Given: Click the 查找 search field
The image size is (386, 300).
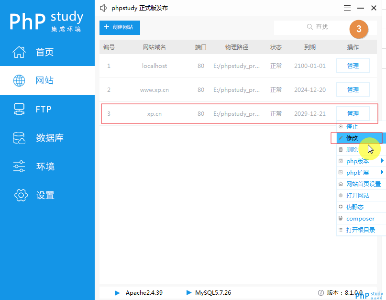Looking at the screenshot, I should [317, 27].
